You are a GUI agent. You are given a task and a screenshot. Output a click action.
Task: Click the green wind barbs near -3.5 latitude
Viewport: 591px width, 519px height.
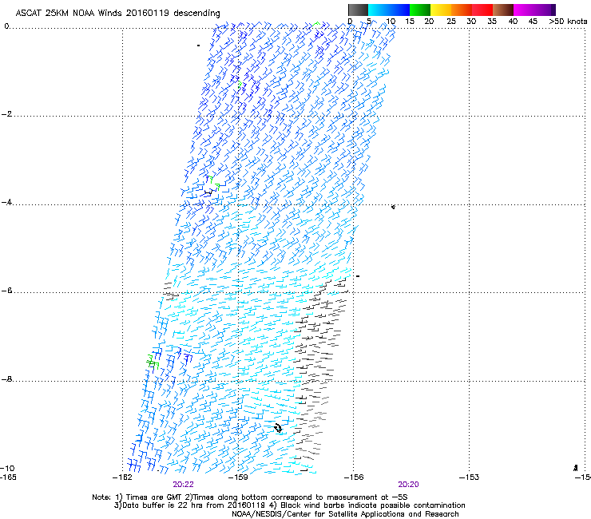point(214,183)
